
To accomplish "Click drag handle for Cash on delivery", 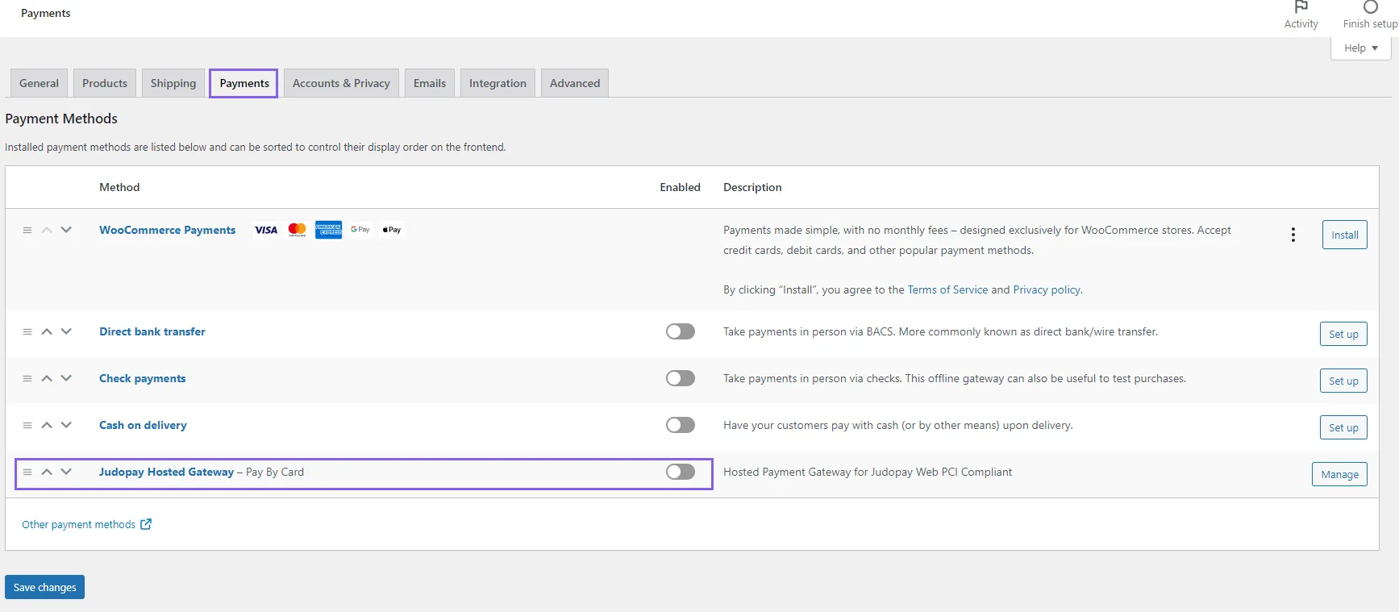I will pyautogui.click(x=27, y=425).
